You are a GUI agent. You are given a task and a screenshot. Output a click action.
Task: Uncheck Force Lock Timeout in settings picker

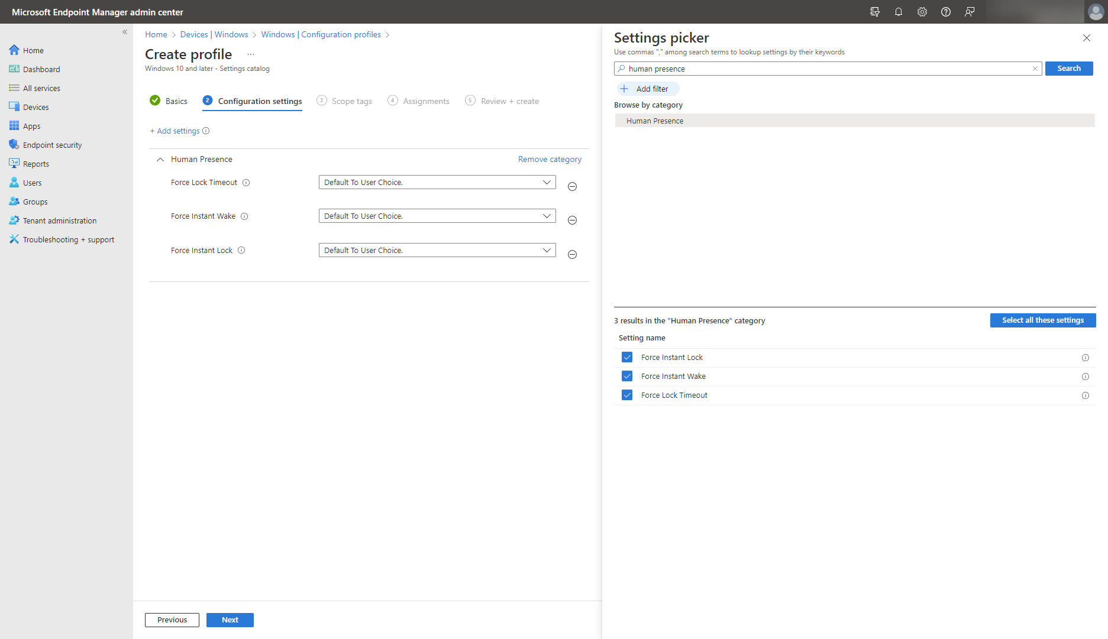(x=627, y=395)
